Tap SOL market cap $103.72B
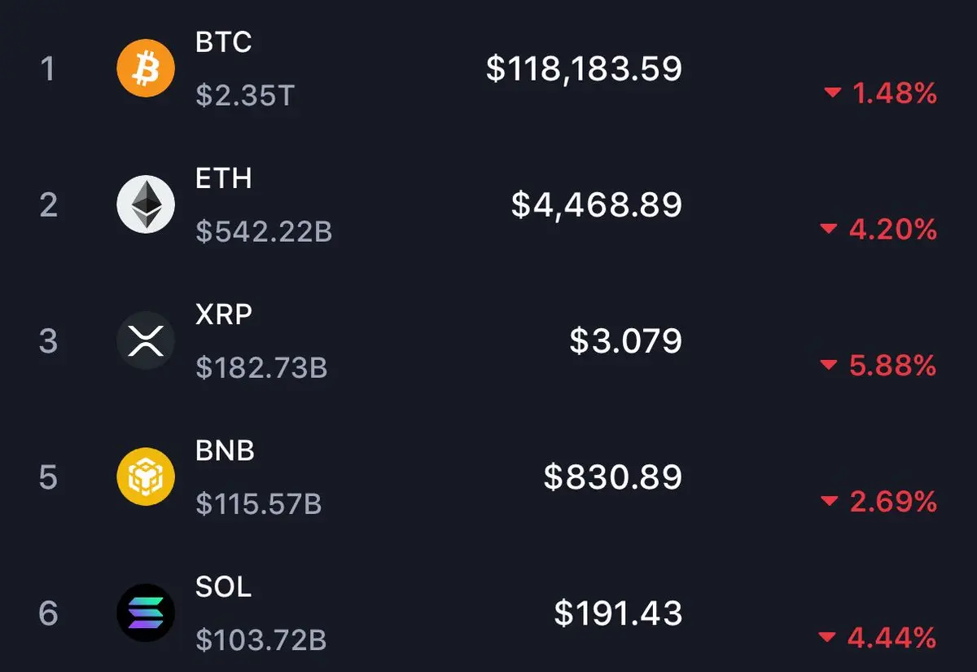This screenshot has width=977, height=672. pyautogui.click(x=261, y=640)
